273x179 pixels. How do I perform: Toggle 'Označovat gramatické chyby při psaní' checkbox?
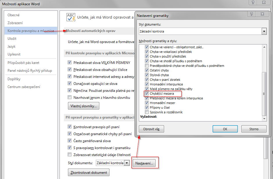coord(69,134)
